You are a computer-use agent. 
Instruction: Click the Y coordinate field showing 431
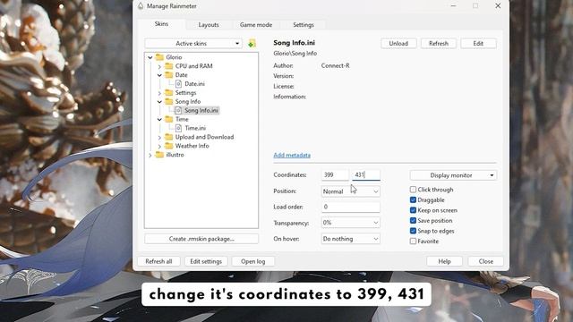(366, 175)
